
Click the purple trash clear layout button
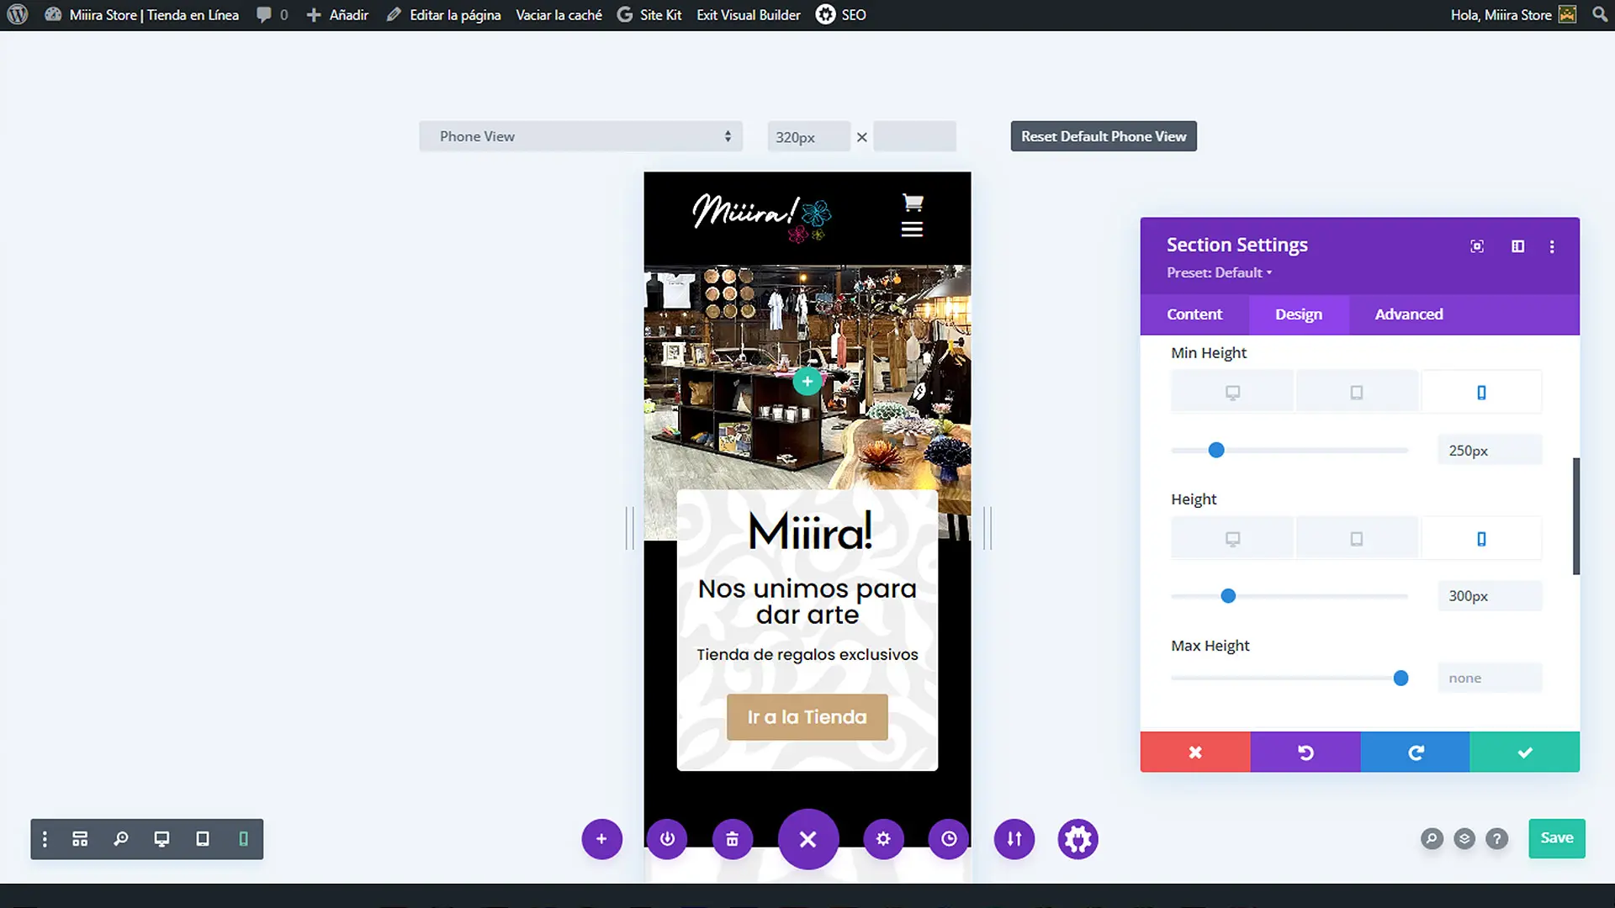pos(733,839)
